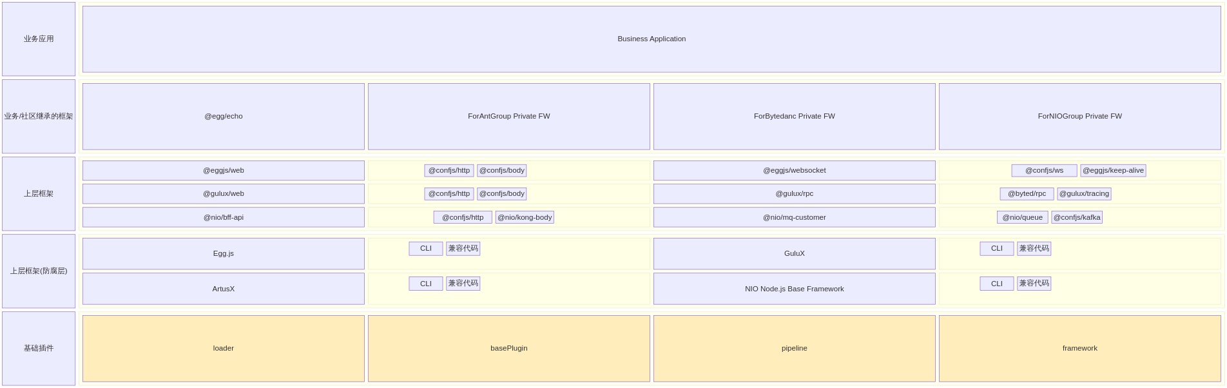Click the 业务应用 layer label
1227x388 pixels.
tap(39, 39)
